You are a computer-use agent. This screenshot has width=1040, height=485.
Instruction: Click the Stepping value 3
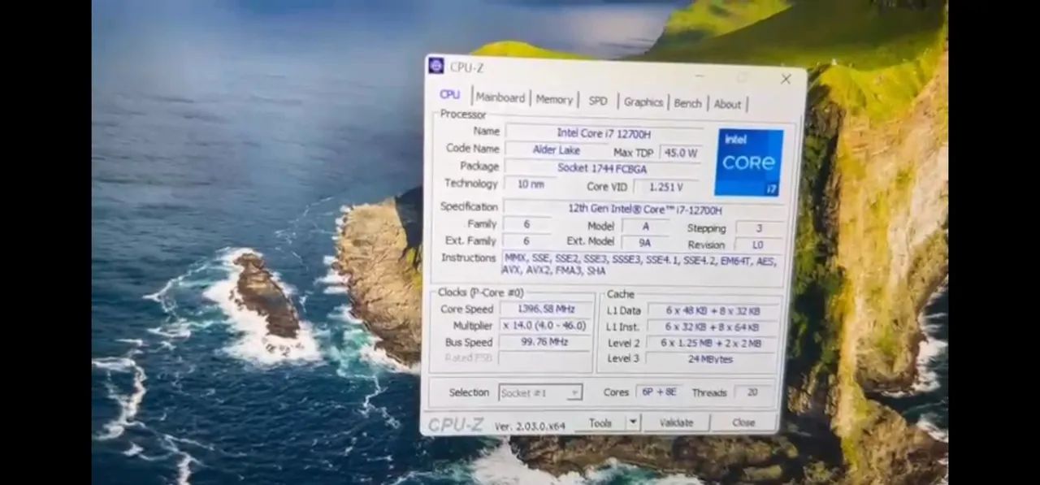tap(760, 228)
